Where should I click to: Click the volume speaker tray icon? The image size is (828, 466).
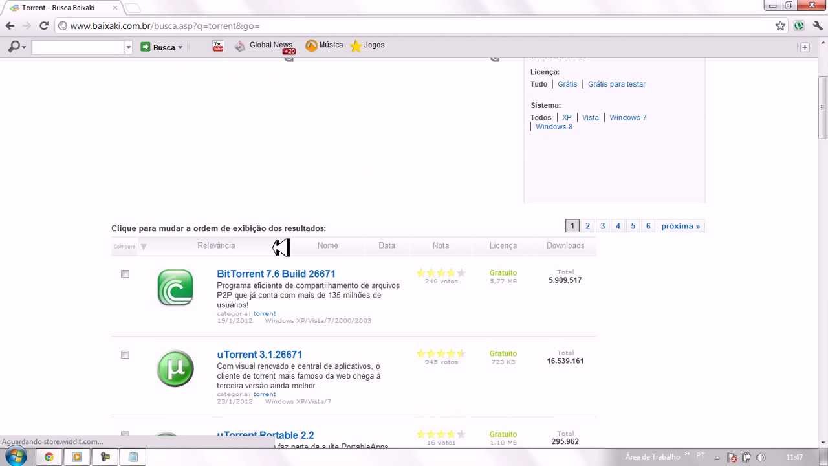click(x=761, y=458)
